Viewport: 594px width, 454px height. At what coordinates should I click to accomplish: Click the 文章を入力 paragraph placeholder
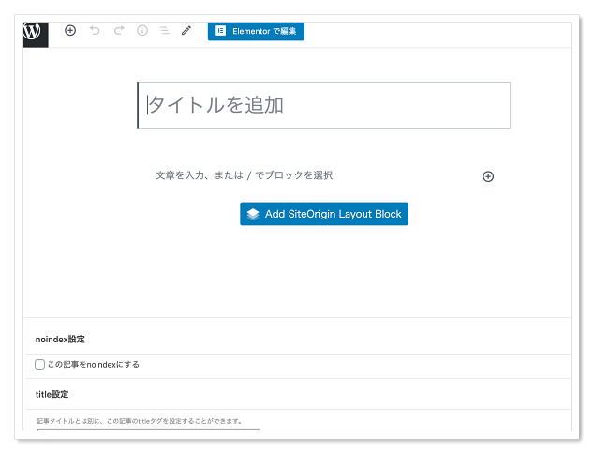(245, 175)
